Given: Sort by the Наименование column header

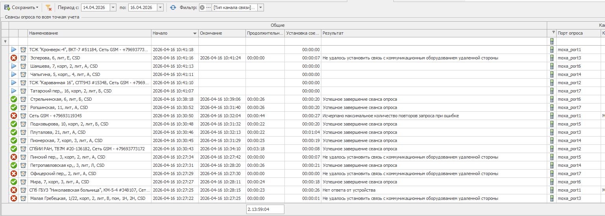Looking at the screenshot, I should tap(89, 33).
